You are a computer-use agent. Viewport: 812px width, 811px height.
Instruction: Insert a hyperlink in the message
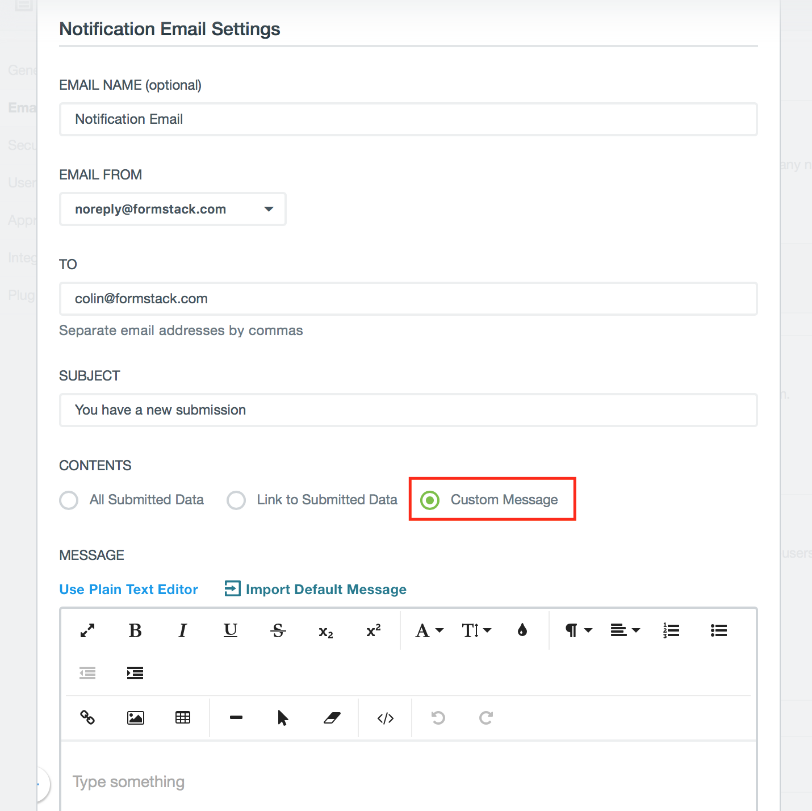coord(87,718)
